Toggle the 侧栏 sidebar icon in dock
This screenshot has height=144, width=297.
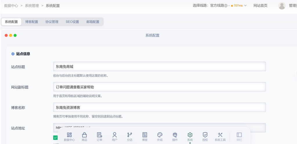click(x=239, y=137)
